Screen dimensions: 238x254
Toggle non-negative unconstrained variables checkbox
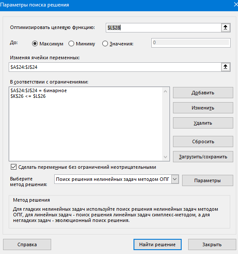click(x=13, y=167)
